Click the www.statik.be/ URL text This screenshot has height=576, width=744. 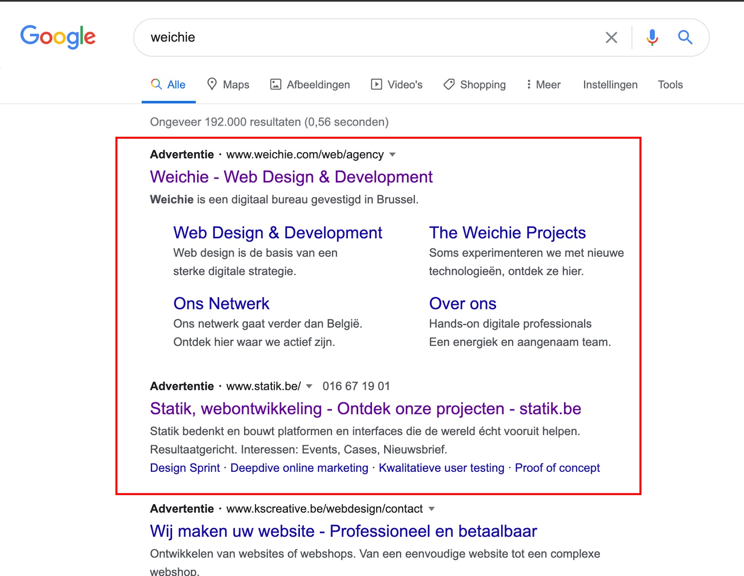click(x=264, y=386)
